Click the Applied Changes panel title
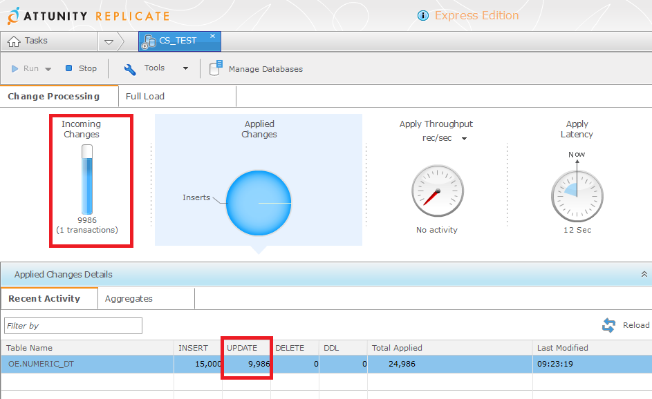This screenshot has width=652, height=399. tap(259, 129)
